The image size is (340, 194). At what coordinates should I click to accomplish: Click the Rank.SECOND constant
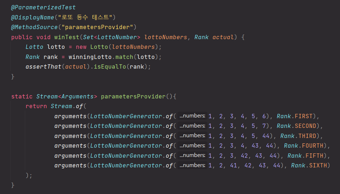coord(297,126)
